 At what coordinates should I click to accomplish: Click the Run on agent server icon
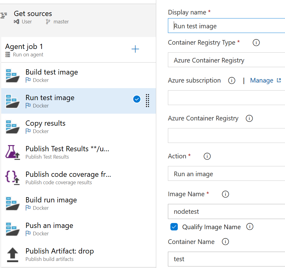[8, 55]
